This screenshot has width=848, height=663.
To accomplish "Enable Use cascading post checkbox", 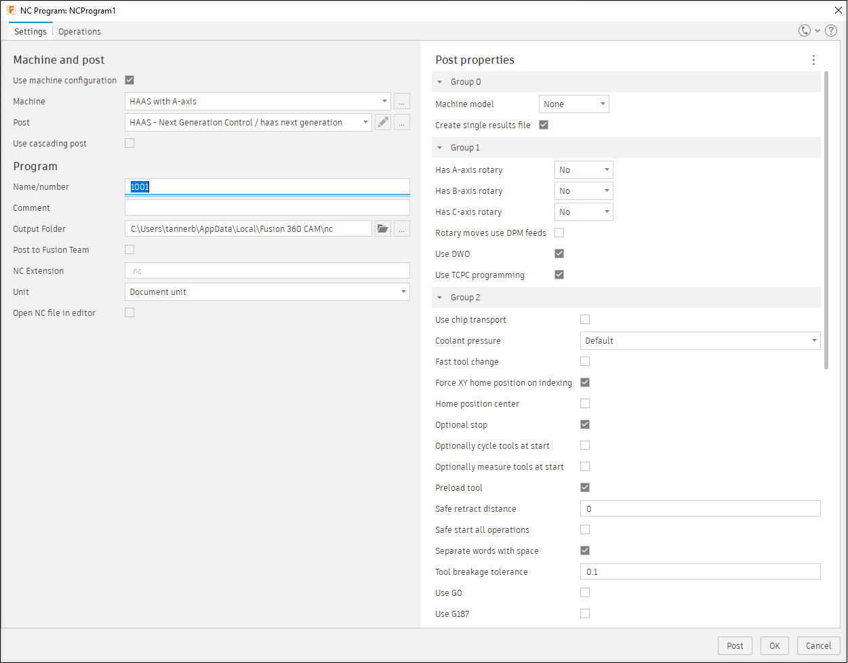I will coord(129,143).
